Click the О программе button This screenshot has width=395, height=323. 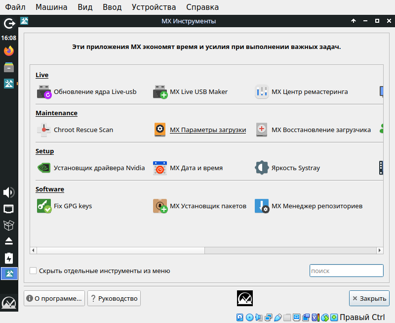click(x=54, y=299)
